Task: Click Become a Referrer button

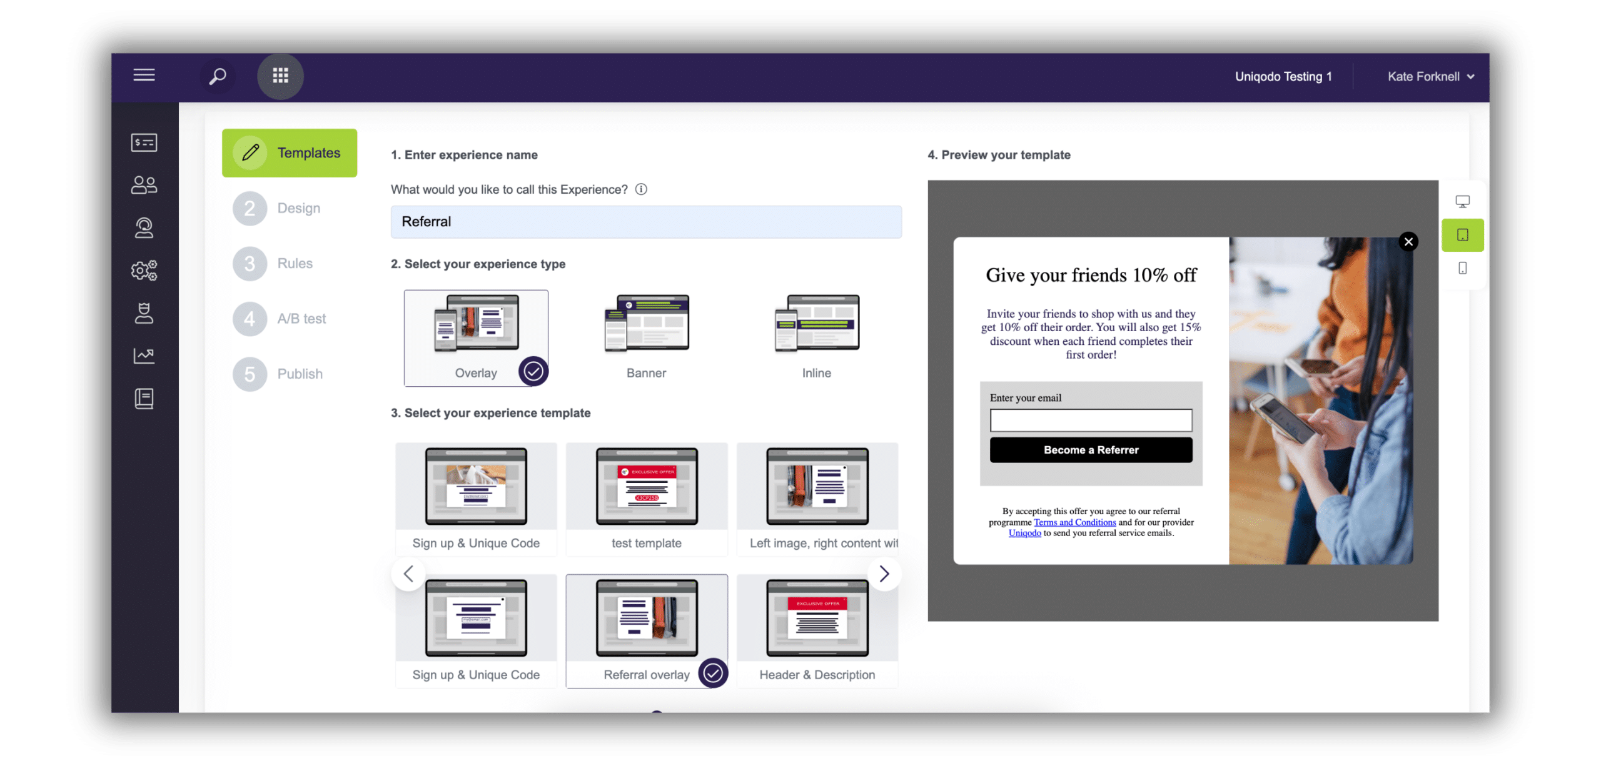Action: [1091, 450]
